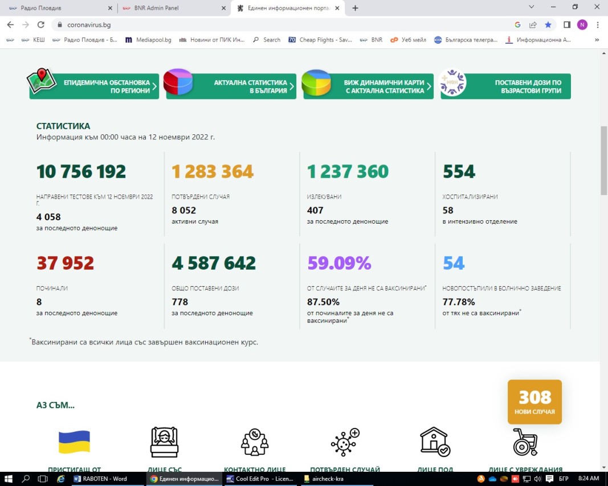Open the contact person icon

click(255, 442)
